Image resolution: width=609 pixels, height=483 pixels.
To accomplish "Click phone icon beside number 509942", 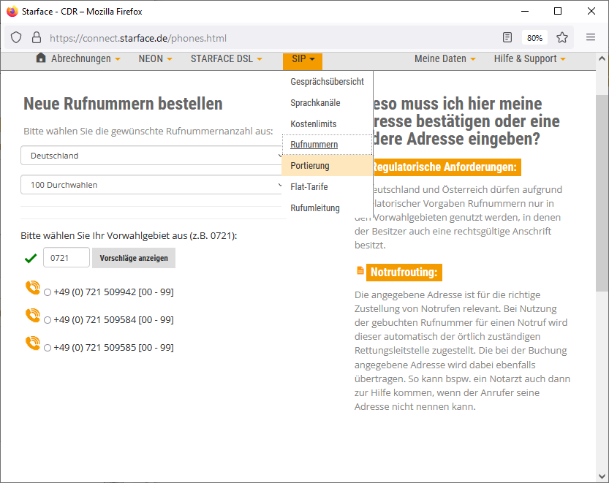I will [x=32, y=288].
